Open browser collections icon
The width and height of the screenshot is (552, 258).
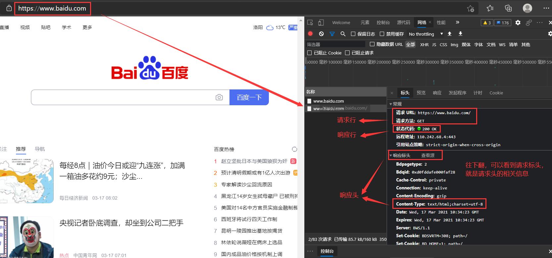(508, 8)
